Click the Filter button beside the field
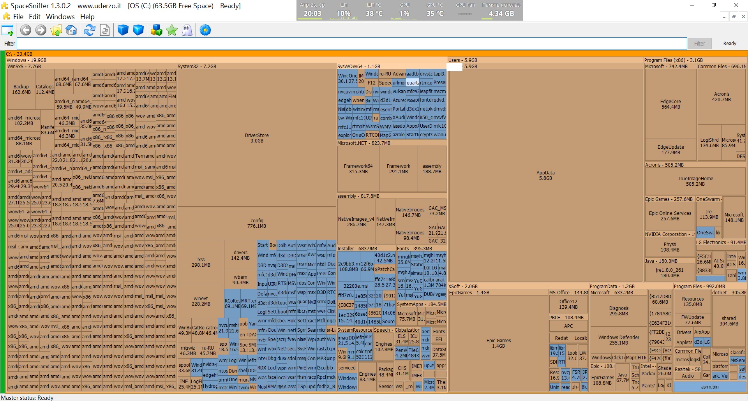 pos(699,44)
